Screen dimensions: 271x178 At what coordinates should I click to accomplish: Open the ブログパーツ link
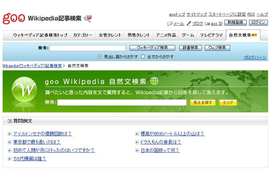[255, 57]
